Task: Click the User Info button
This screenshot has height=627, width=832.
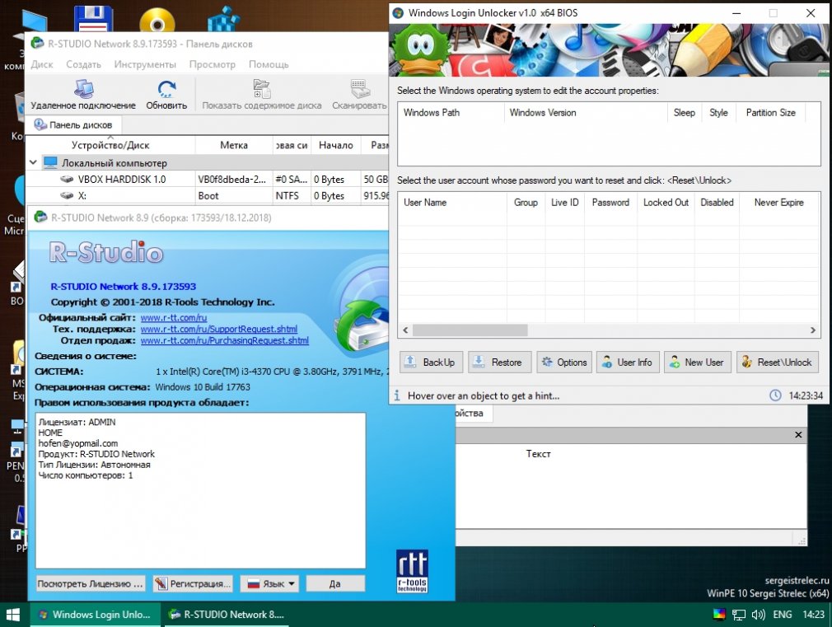Action: (x=628, y=362)
